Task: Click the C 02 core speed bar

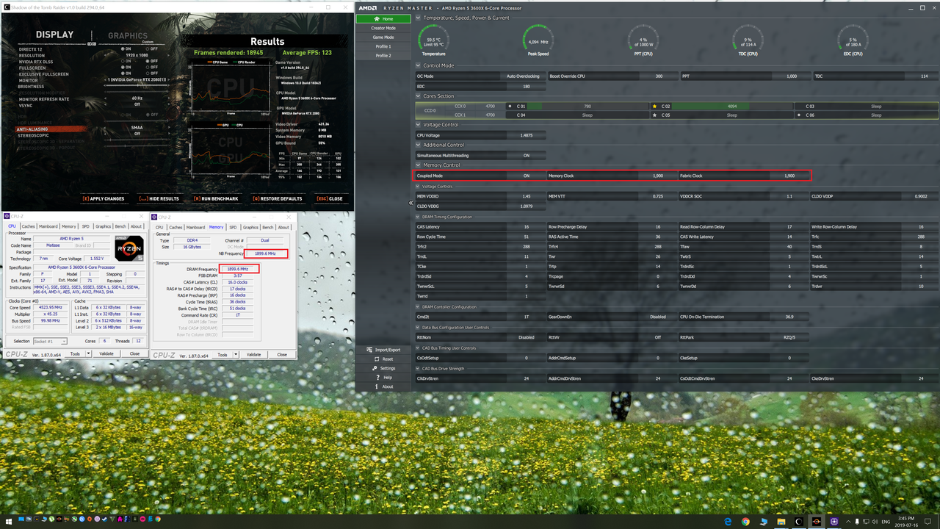Action: pos(731,107)
